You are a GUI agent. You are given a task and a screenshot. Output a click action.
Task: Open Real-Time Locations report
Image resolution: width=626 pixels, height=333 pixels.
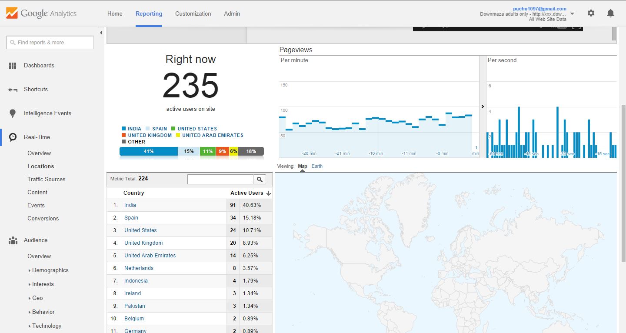[x=41, y=166]
